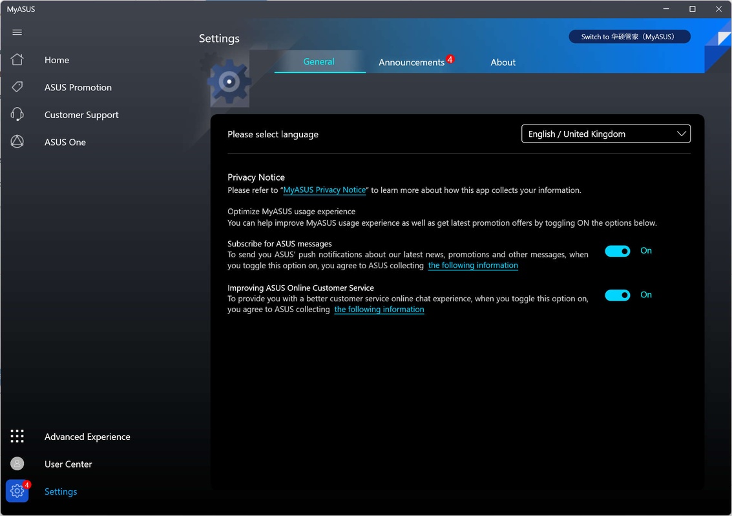Screen dimensions: 732x516
Task: Open the Announcements tab
Action: pyautogui.click(x=412, y=63)
